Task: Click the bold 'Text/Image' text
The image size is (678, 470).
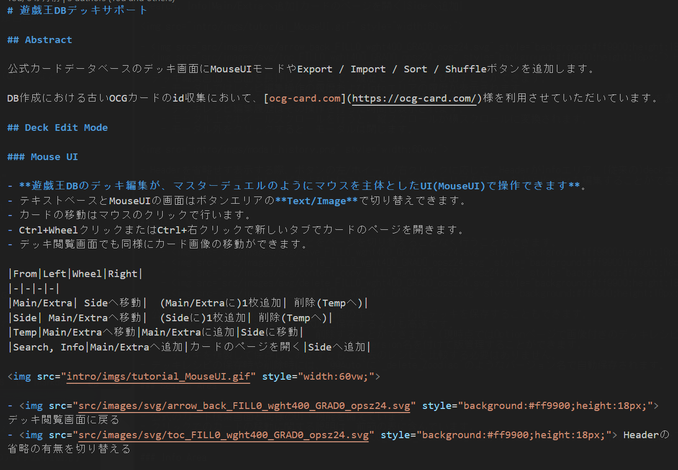Action: [317, 201]
